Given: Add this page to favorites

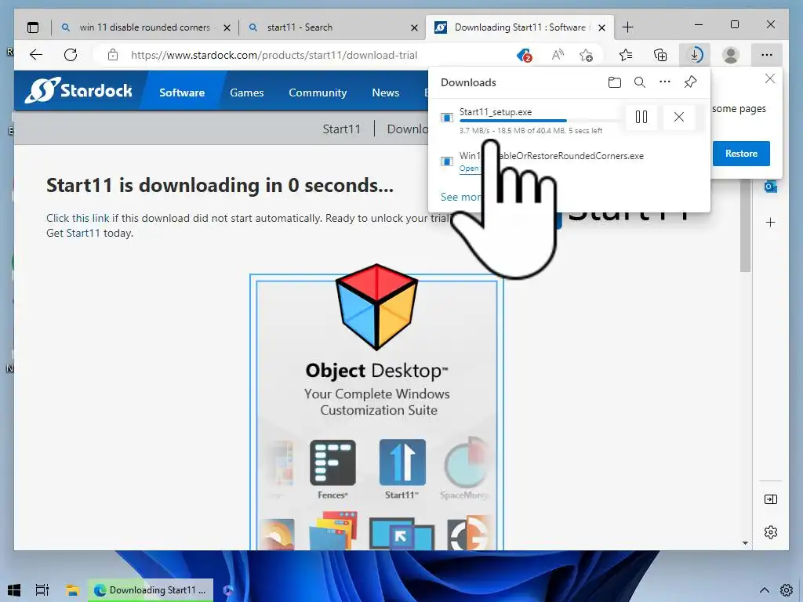Looking at the screenshot, I should click(x=587, y=55).
